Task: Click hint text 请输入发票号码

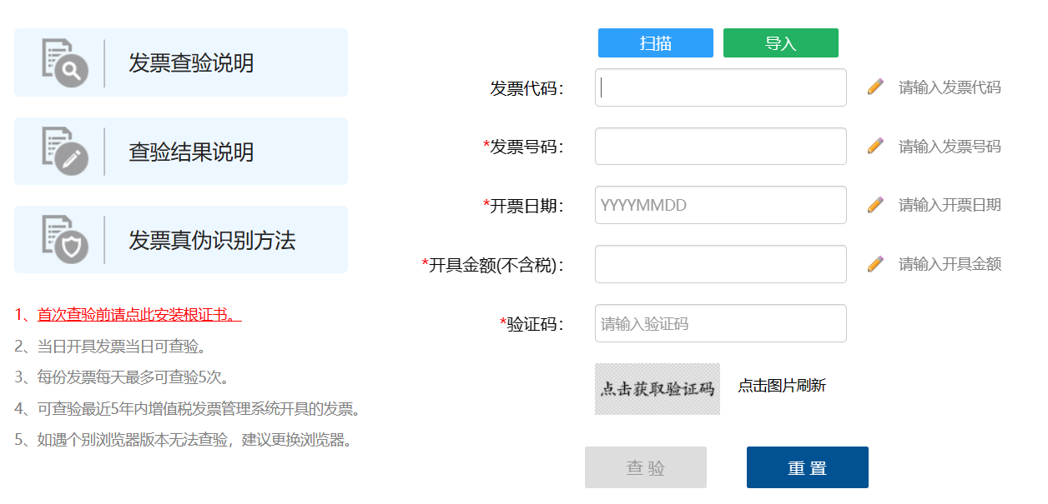Action: click(x=950, y=147)
